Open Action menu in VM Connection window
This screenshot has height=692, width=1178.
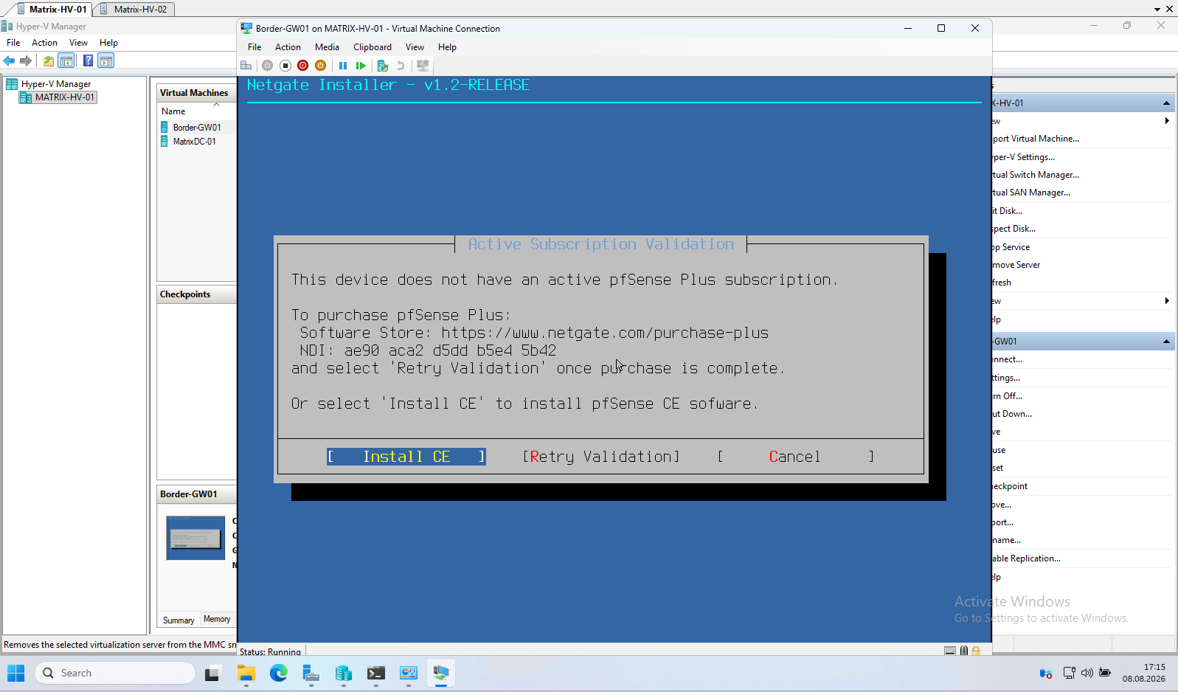[x=288, y=47]
